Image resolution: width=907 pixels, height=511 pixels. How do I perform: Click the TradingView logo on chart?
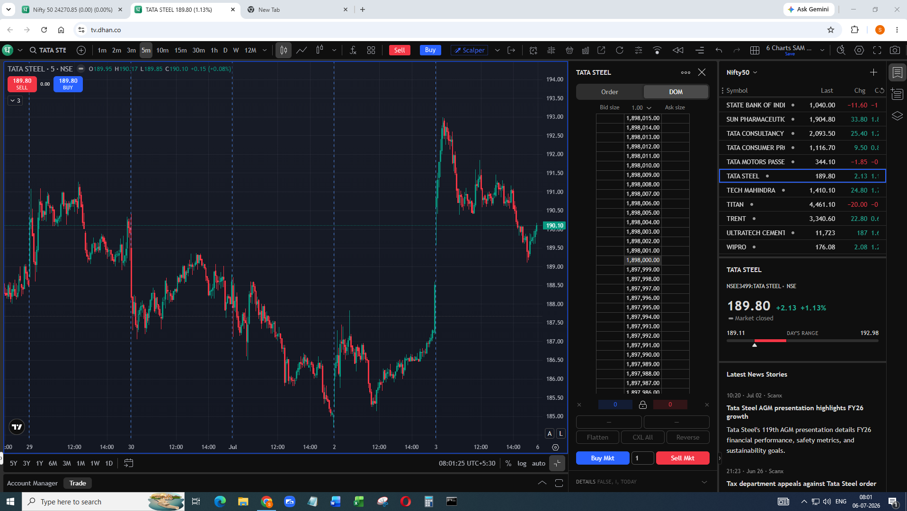pyautogui.click(x=17, y=427)
